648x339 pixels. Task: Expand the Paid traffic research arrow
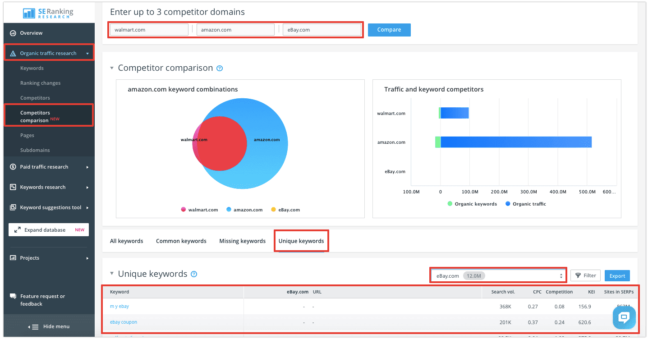[x=87, y=167]
